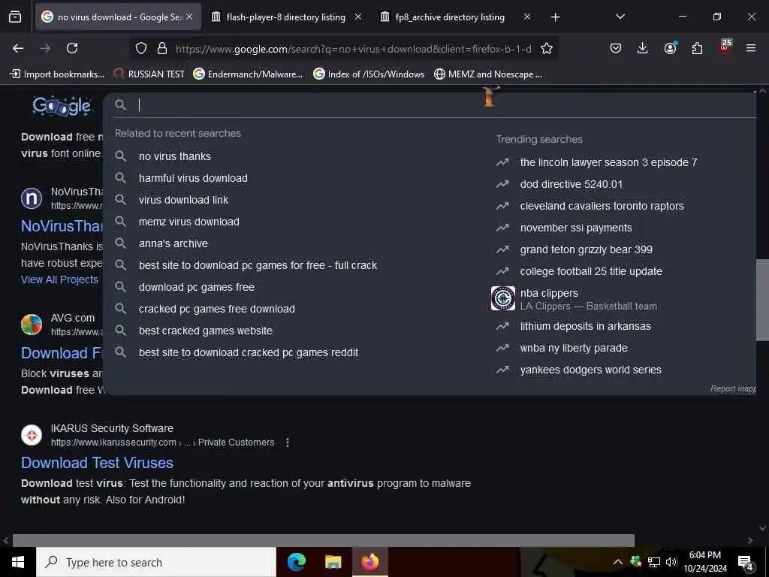Select trending 'the lincoln lawyer season 3 episode 7'
Image resolution: width=769 pixels, height=577 pixels.
click(x=608, y=162)
